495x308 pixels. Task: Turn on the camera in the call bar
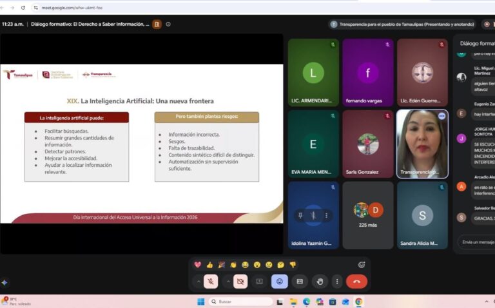coord(240,281)
